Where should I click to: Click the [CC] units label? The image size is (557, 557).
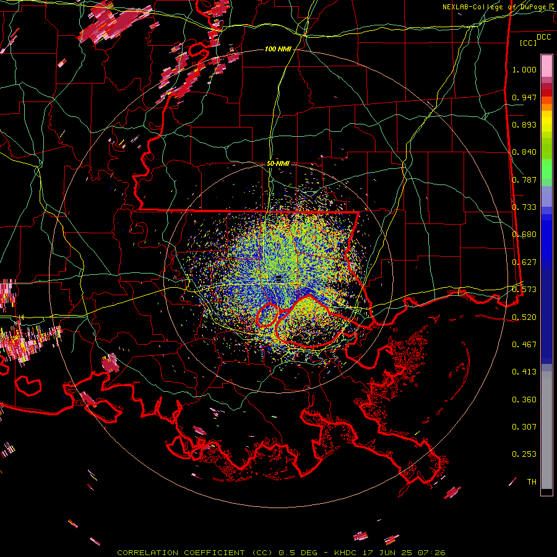[x=529, y=43]
